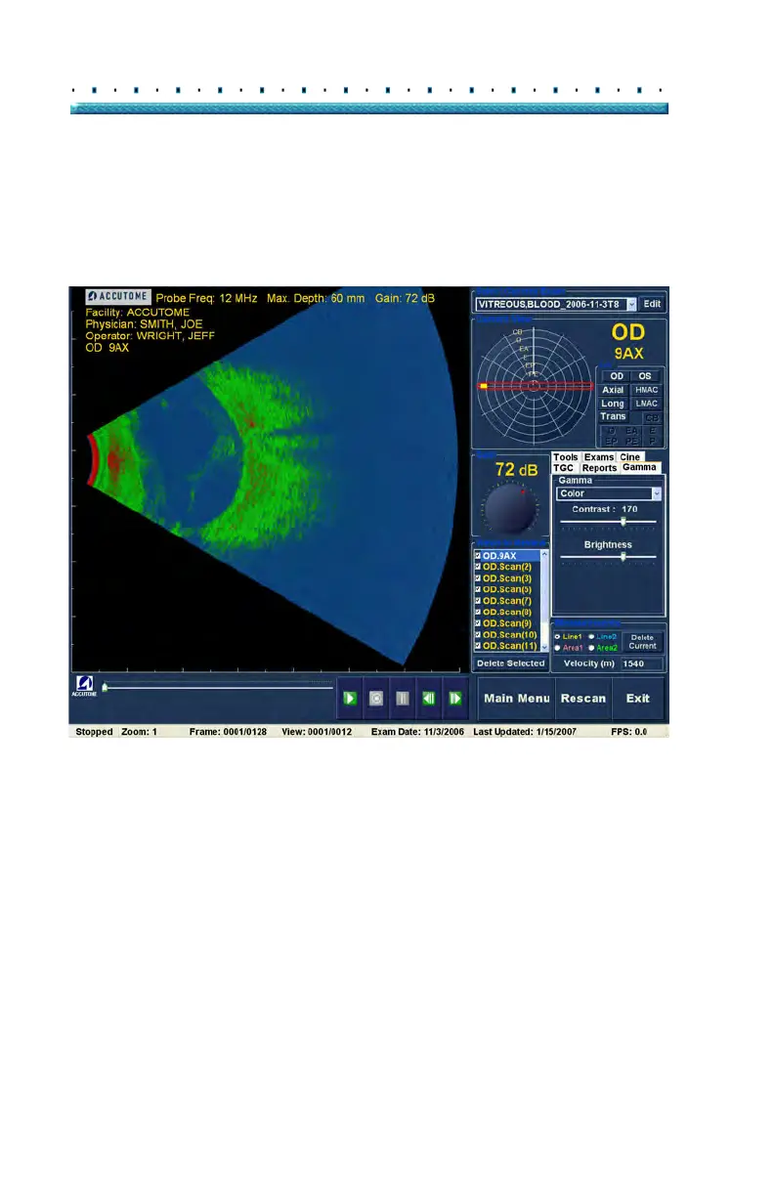Select the OD.Scan(11) list row
The image size is (774, 1196).
coord(506,646)
